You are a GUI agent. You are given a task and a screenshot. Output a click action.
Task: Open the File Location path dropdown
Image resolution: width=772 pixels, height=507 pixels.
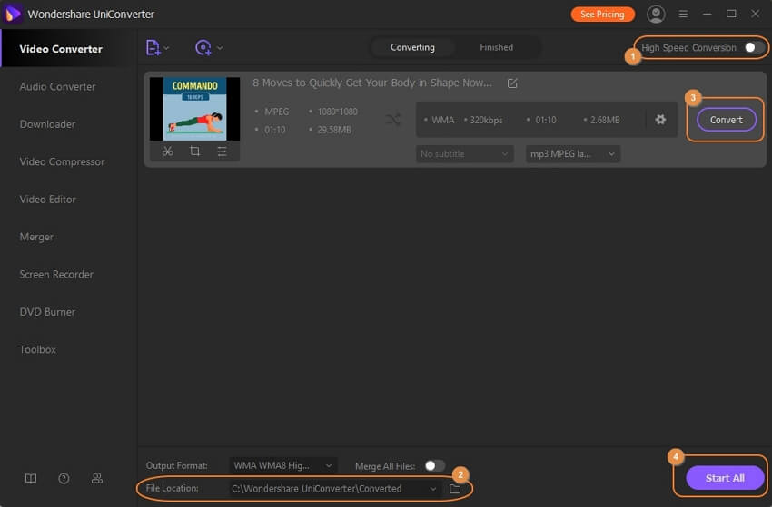coord(334,489)
